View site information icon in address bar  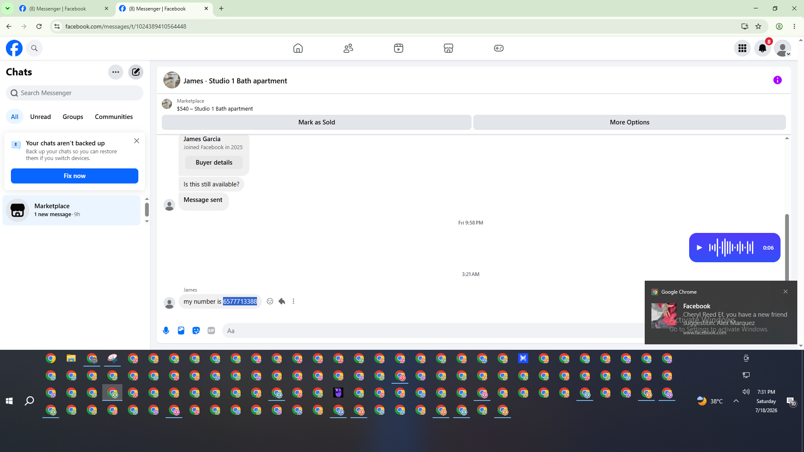point(57,26)
